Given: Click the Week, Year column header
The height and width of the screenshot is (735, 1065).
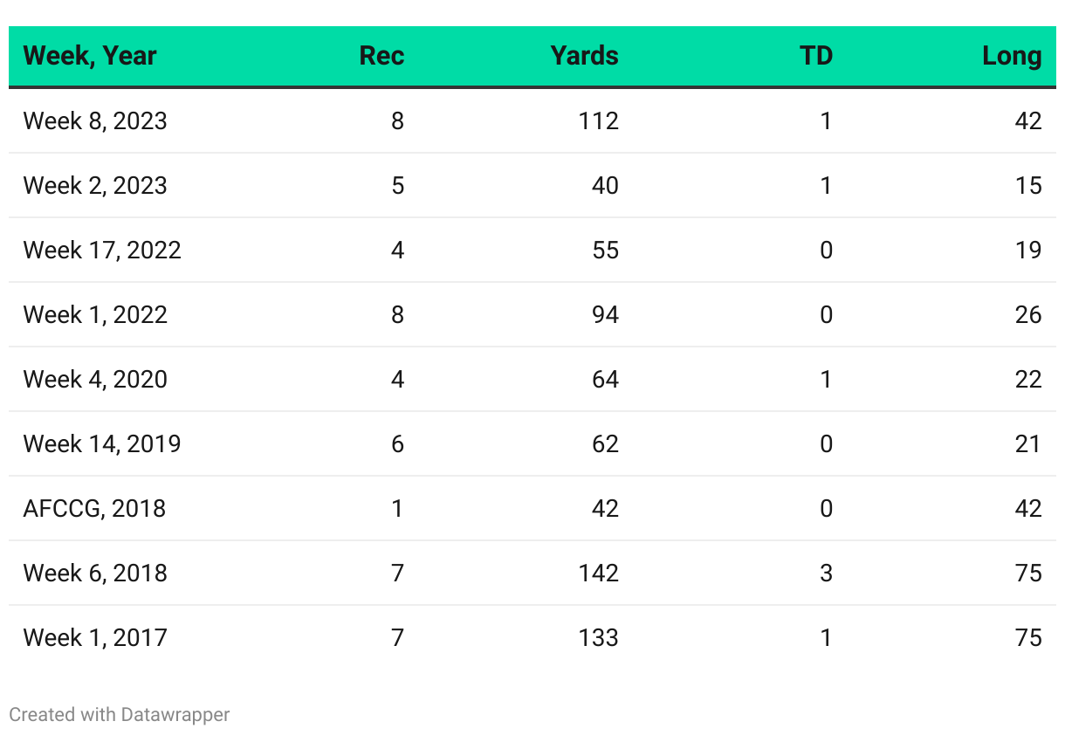Looking at the screenshot, I should click(90, 56).
